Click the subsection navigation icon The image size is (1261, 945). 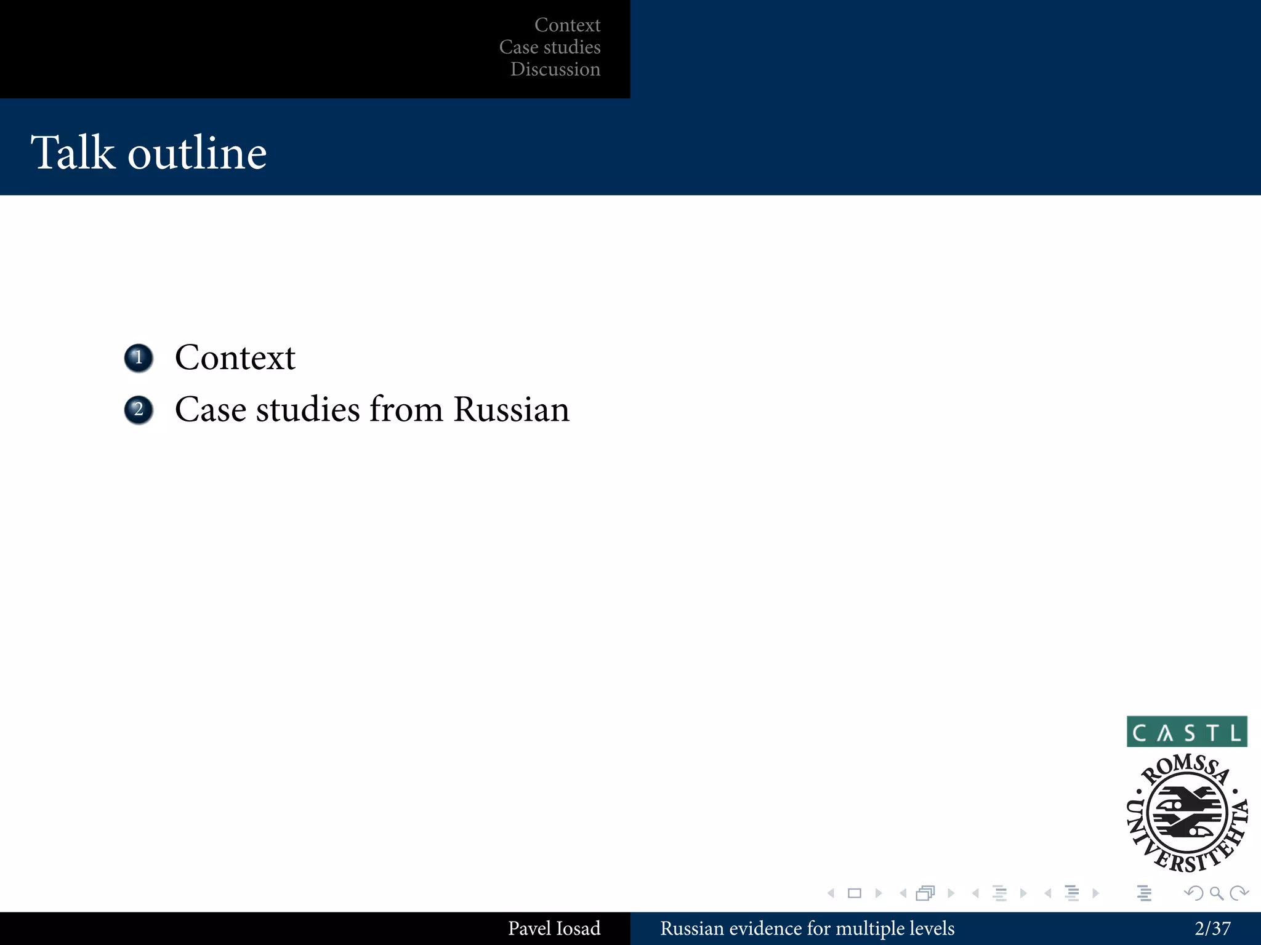1000,893
